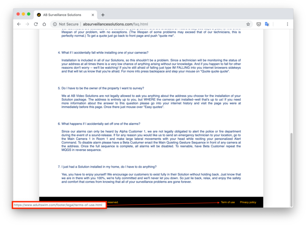Screen dimensions: 306x225
Task: Click question 'What happens if I accidentally set off'
Action: point(101,124)
